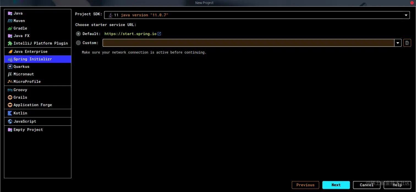Click the Groovy label text
Screen dimensions: 416x192
point(20,90)
